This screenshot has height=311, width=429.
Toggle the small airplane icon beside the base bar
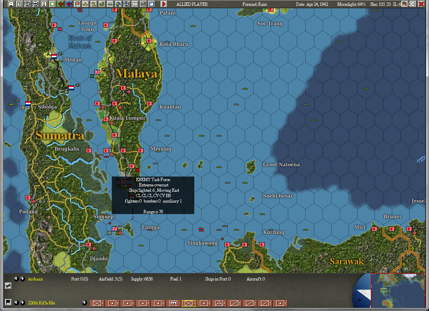tap(8, 285)
